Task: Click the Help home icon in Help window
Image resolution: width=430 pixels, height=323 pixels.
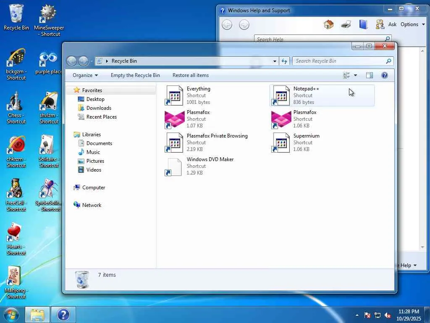Action: pos(328,24)
